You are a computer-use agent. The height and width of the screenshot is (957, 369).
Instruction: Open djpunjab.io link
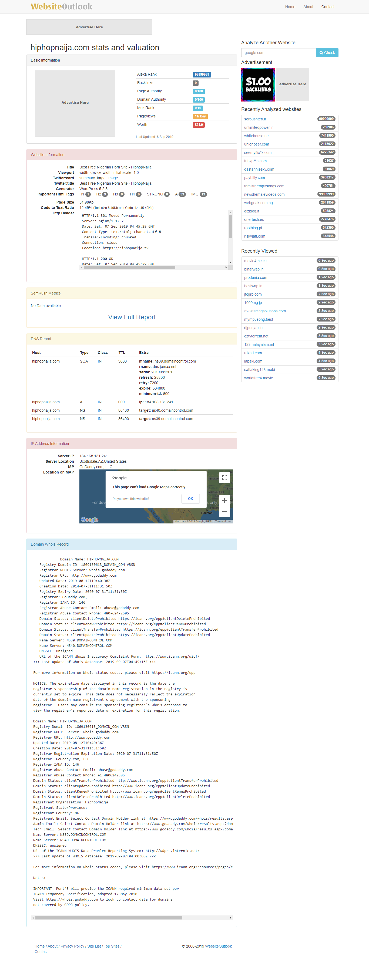point(253,328)
